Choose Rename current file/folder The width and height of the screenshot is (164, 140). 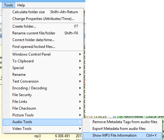pyautogui.click(x=43, y=33)
